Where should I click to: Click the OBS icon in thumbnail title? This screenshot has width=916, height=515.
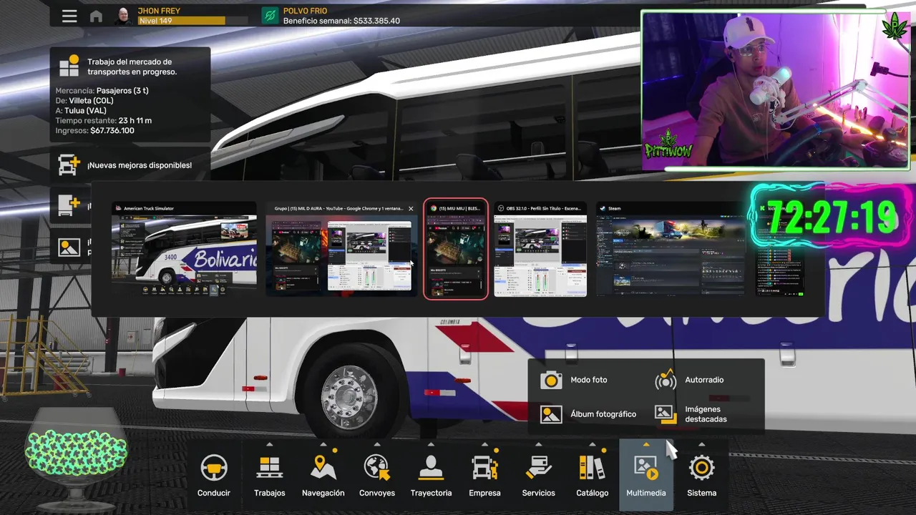pos(502,209)
